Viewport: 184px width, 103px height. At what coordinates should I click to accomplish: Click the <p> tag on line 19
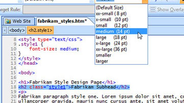click(22, 92)
